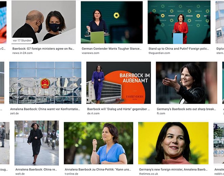Visit the news.in-24.com source link

[22, 53]
